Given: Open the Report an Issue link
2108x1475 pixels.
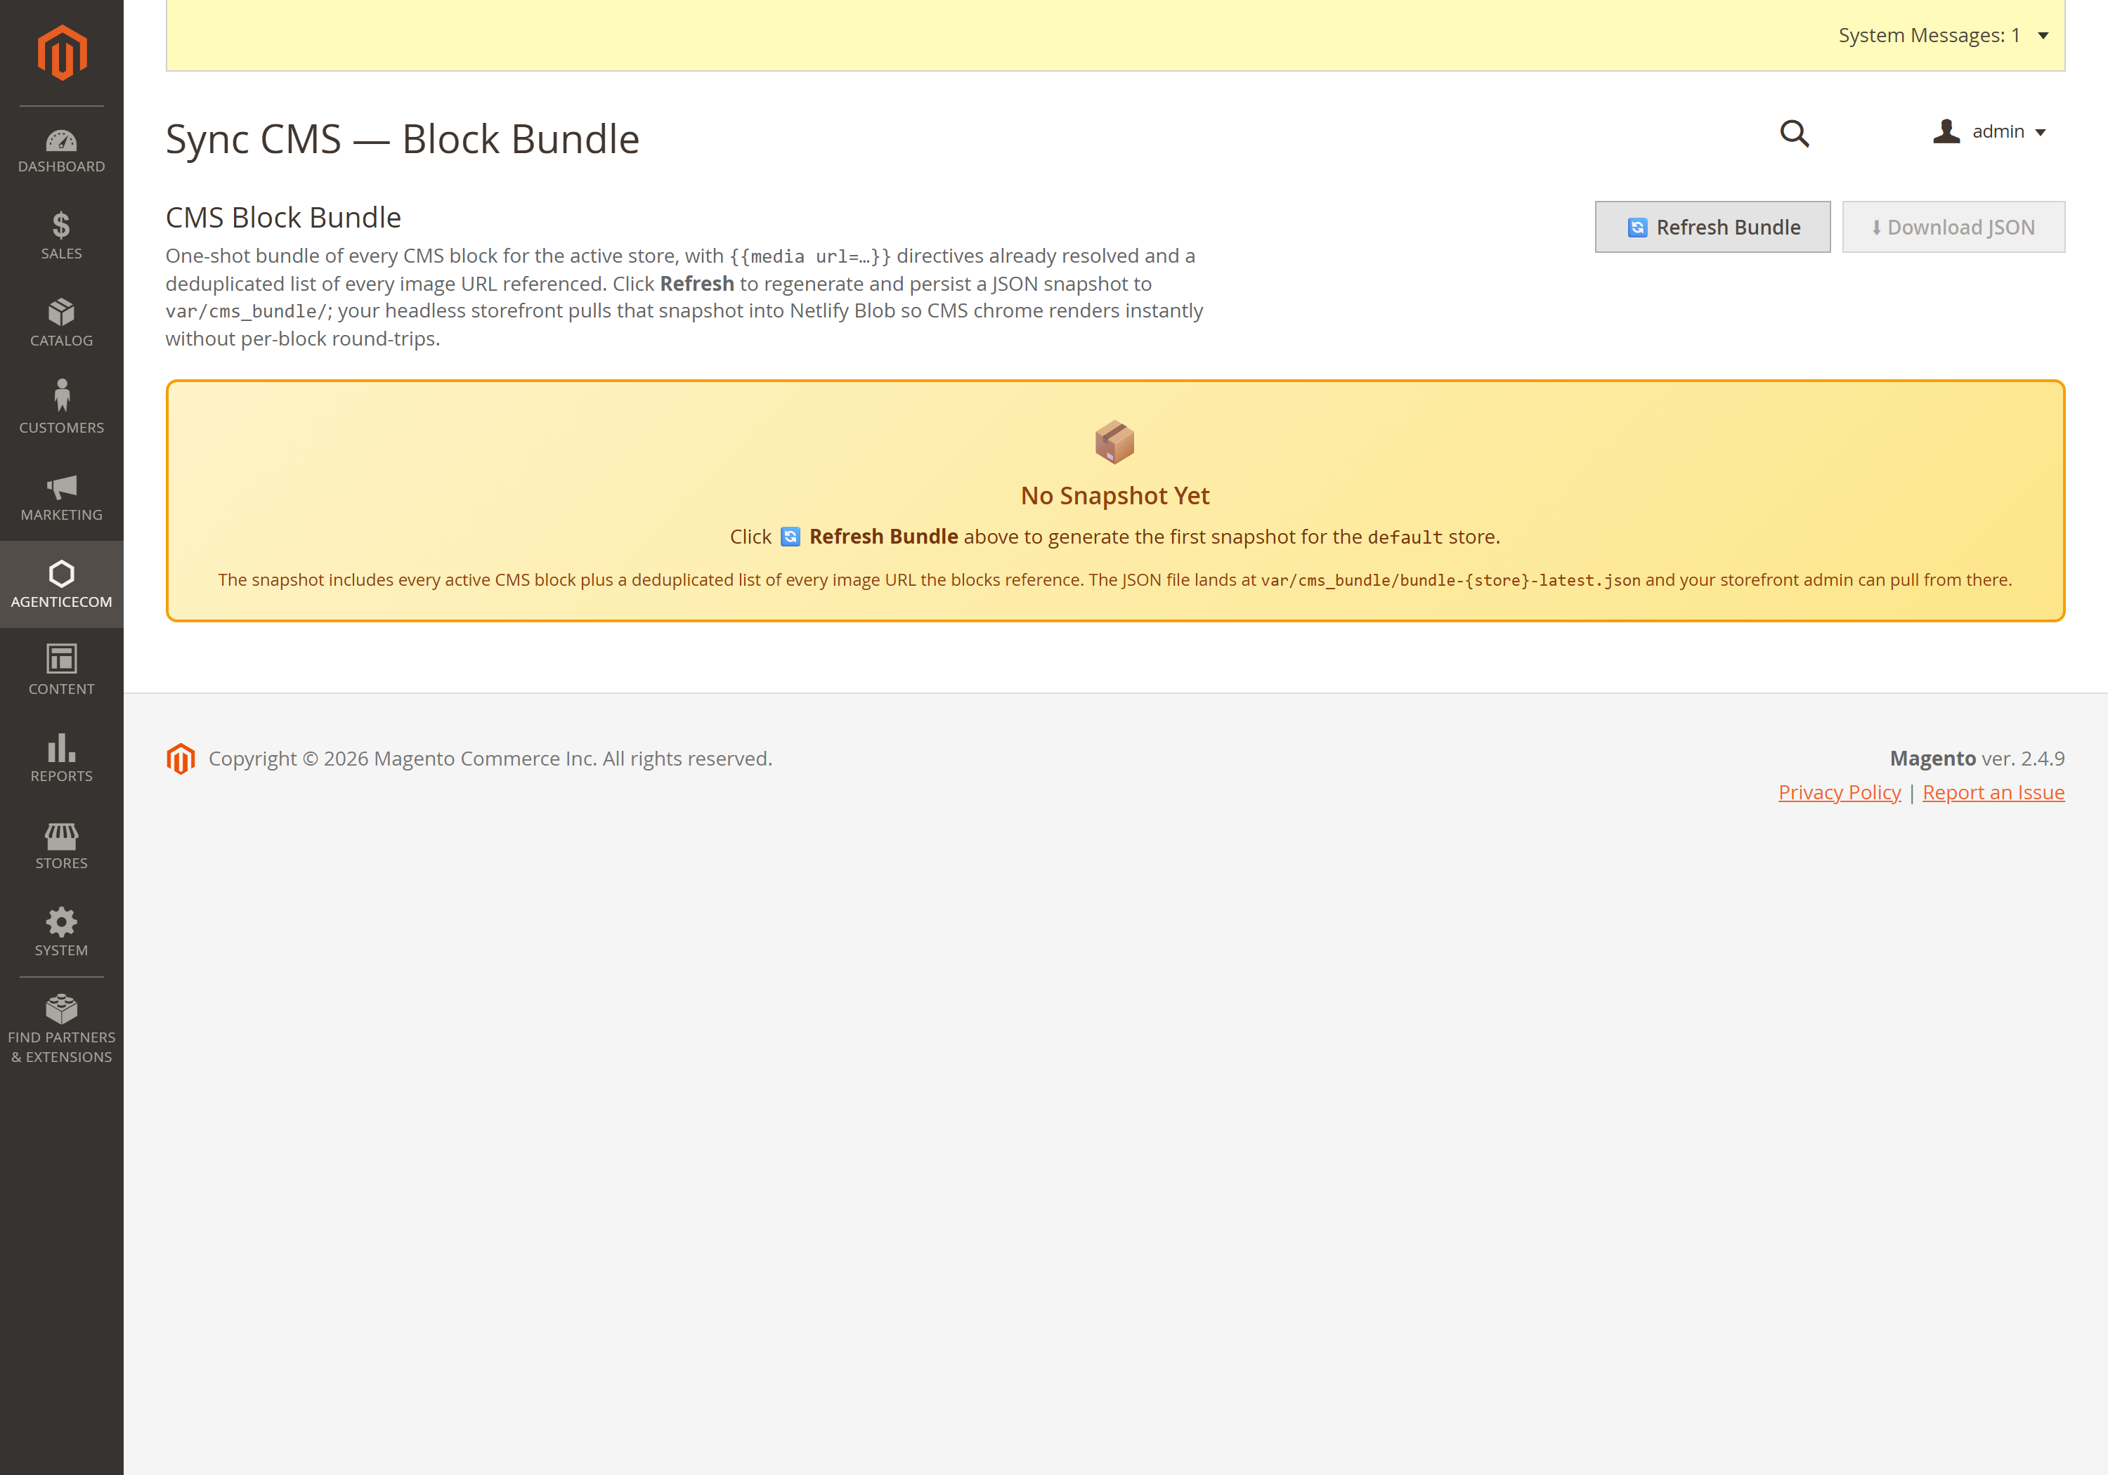Looking at the screenshot, I should click(x=1993, y=792).
